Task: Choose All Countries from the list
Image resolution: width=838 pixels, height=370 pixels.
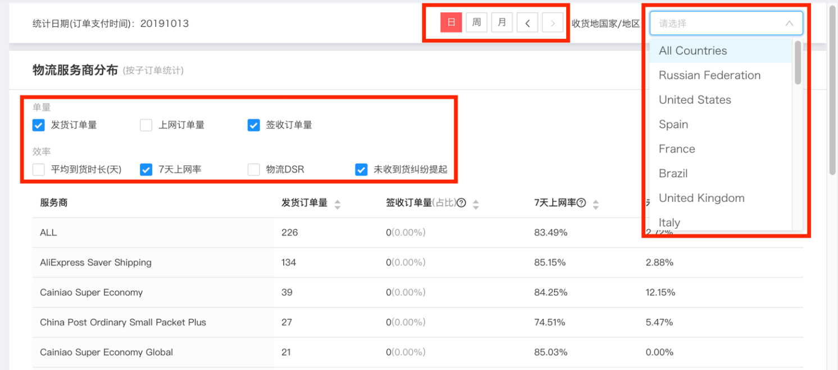Action: click(721, 50)
